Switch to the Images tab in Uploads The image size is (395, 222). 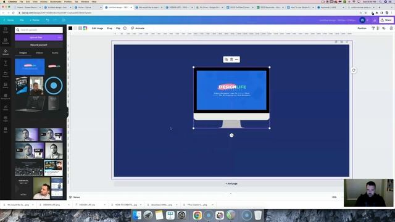pos(23,53)
